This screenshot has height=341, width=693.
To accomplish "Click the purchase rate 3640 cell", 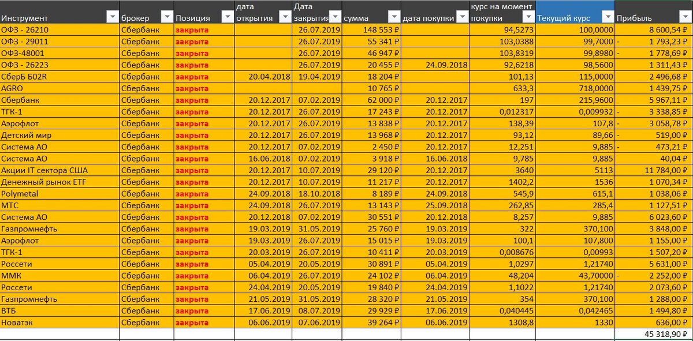I will (x=502, y=170).
